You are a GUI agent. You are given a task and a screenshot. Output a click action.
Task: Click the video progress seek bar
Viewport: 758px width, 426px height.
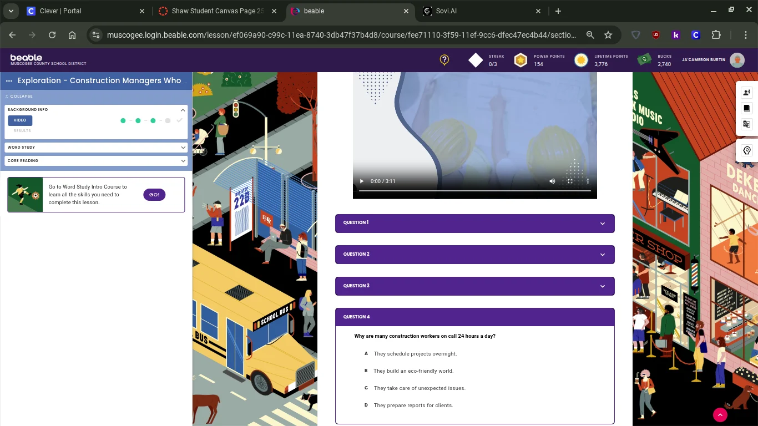pyautogui.click(x=474, y=191)
